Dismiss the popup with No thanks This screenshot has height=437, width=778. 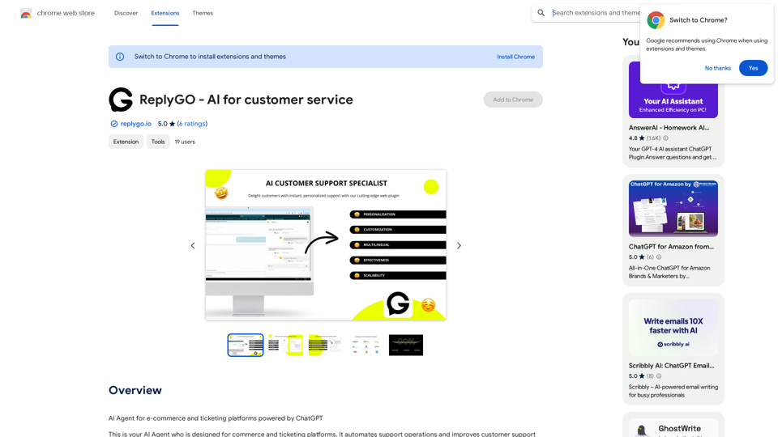click(717, 68)
